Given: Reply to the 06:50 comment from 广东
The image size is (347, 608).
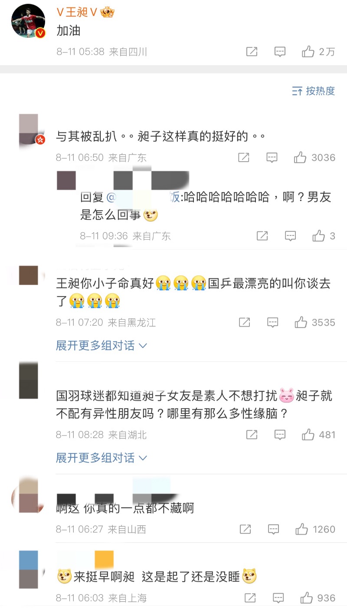Looking at the screenshot, I should coord(272,158).
